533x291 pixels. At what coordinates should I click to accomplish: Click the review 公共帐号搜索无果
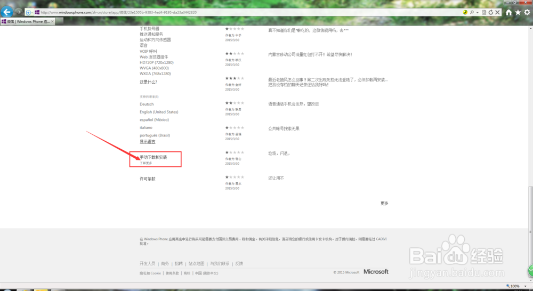[284, 128]
